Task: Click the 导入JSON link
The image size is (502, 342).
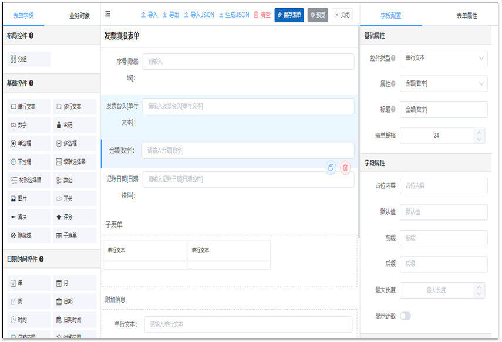Action: click(x=199, y=15)
